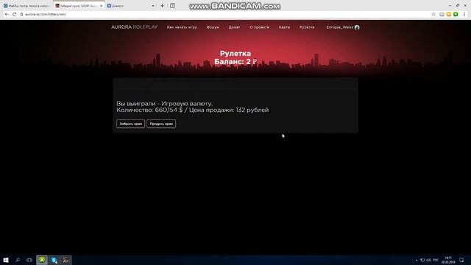The height and width of the screenshot is (265, 471).
Task: Open the 'Карта' menu item
Action: 284,27
